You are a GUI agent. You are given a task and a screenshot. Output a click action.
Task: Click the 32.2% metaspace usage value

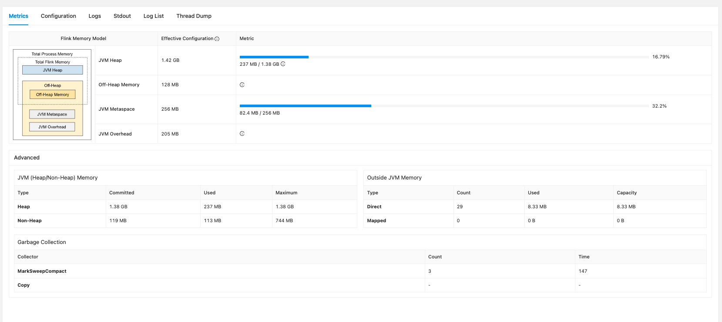click(x=659, y=106)
